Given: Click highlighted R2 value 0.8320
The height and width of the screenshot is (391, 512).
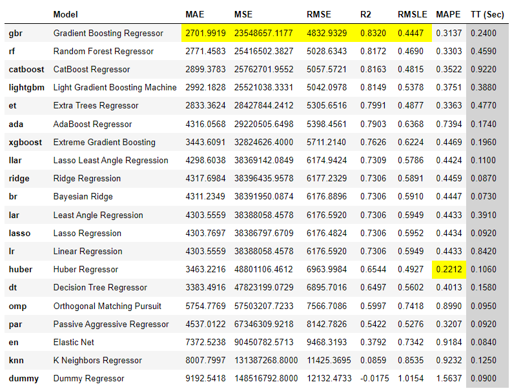Looking at the screenshot, I should pyautogui.click(x=373, y=34).
